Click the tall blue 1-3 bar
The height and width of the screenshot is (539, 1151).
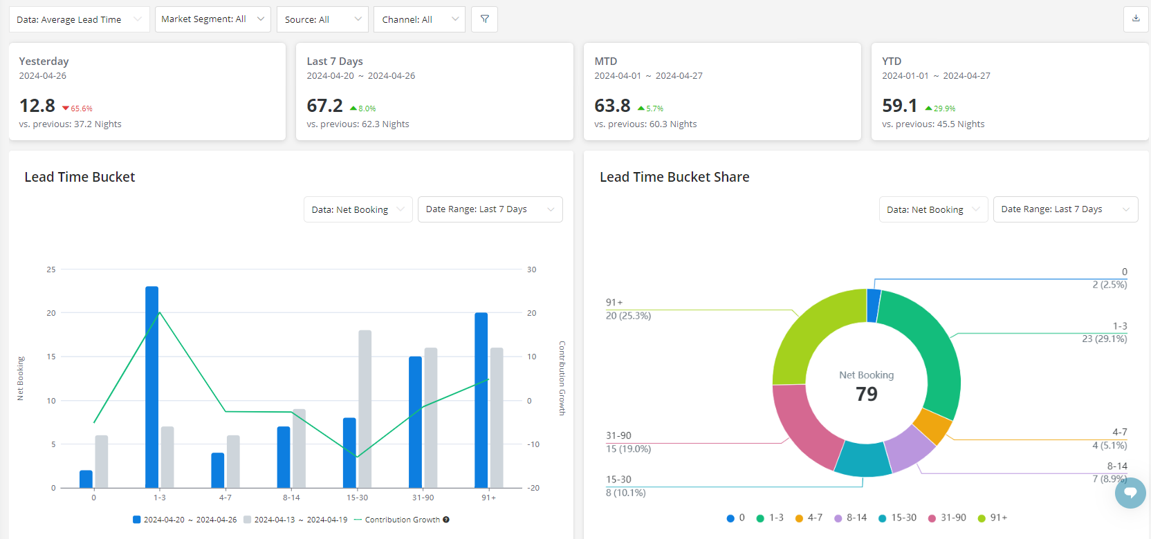tap(152, 387)
